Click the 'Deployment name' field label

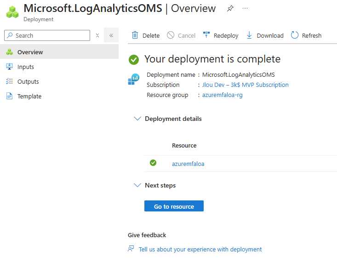(x=171, y=75)
